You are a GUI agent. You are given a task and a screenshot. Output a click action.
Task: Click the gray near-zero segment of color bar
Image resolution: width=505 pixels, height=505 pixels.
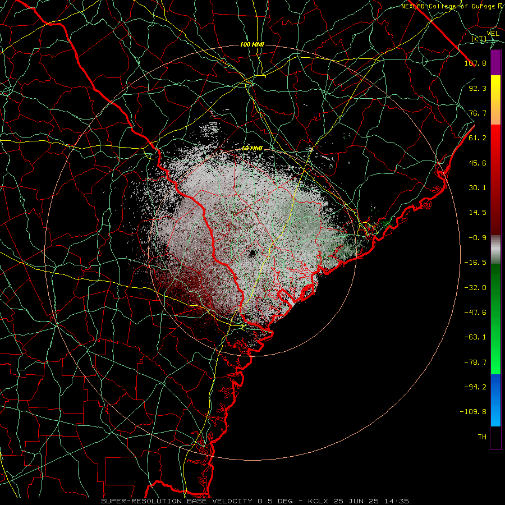pos(495,250)
